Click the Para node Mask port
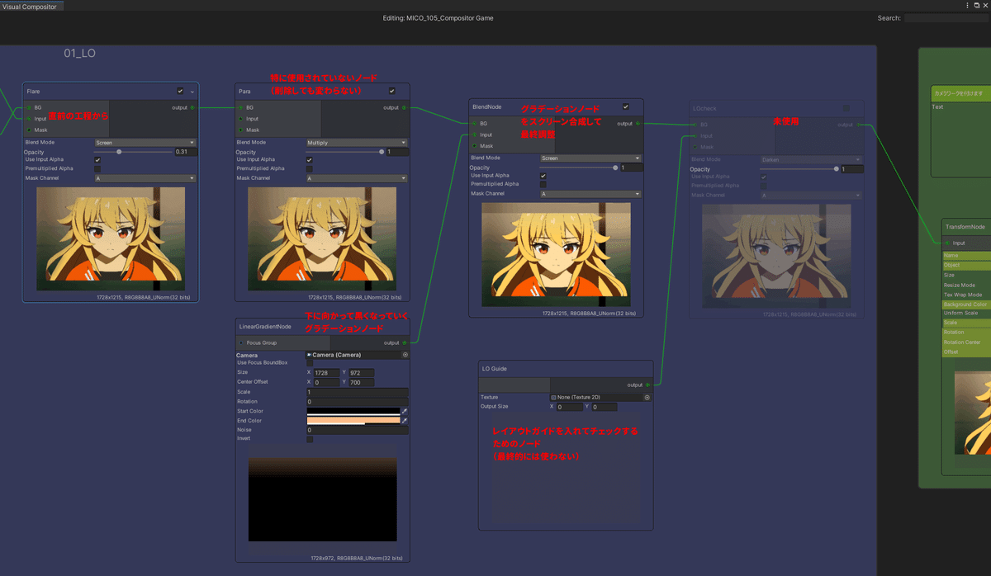 [240, 130]
